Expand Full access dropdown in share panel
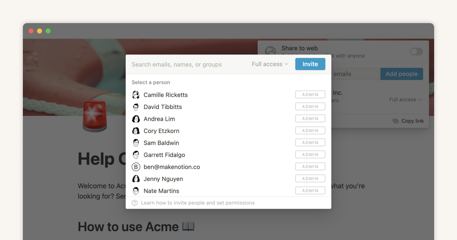 [x=405, y=99]
